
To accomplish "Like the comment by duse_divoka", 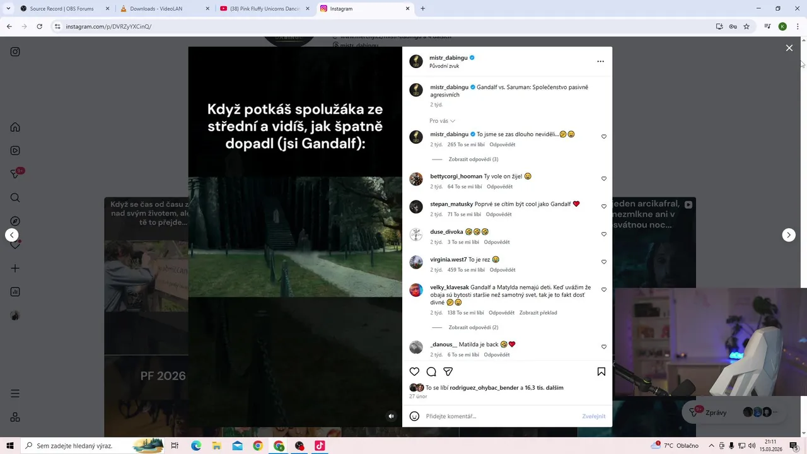I will [603, 234].
